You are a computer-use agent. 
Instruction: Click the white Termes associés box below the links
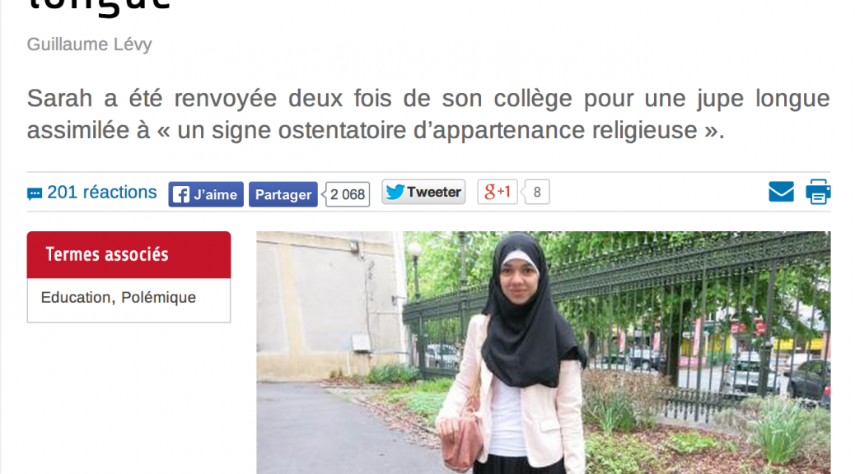[128, 300]
